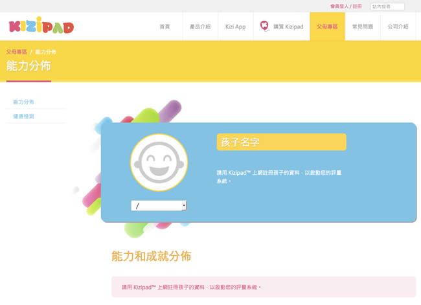Click the balloon icon beside 購買 Kizipad

[x=264, y=26]
